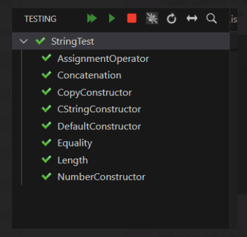Open test search with magnifier icon
The image size is (247, 237).
pos(211,18)
